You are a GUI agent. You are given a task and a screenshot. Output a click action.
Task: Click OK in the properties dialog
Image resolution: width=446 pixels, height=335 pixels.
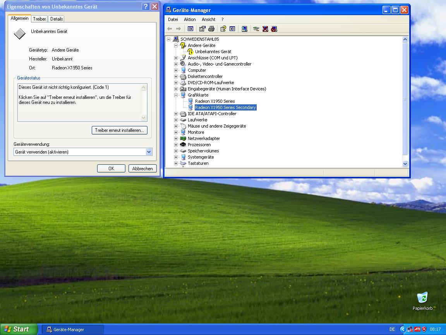click(x=111, y=169)
